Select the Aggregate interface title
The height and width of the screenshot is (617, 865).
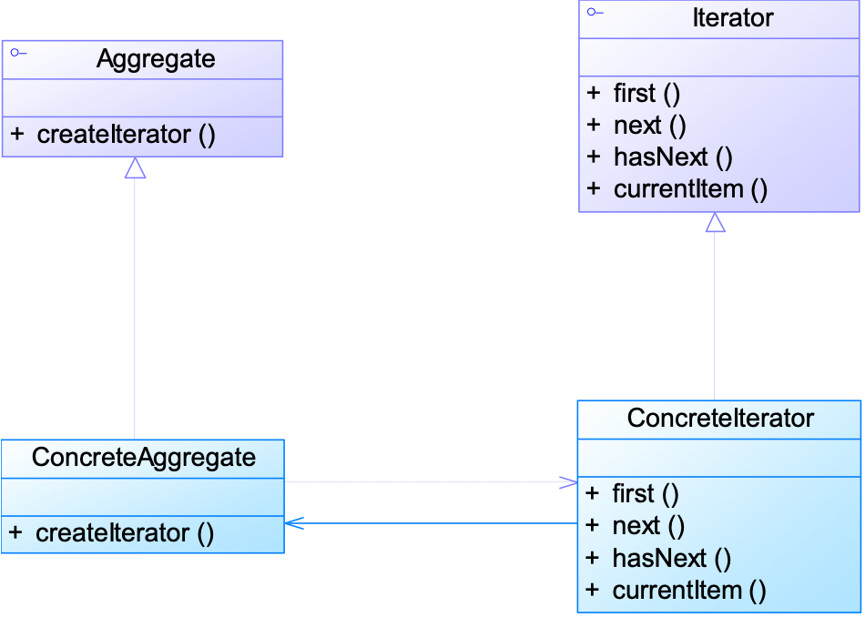[156, 60]
